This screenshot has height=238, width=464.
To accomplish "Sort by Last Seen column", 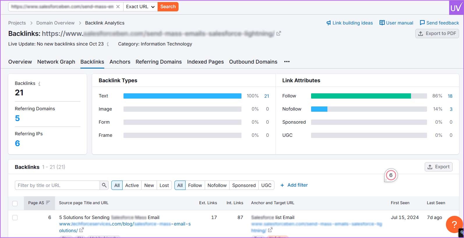I will tap(436, 203).
